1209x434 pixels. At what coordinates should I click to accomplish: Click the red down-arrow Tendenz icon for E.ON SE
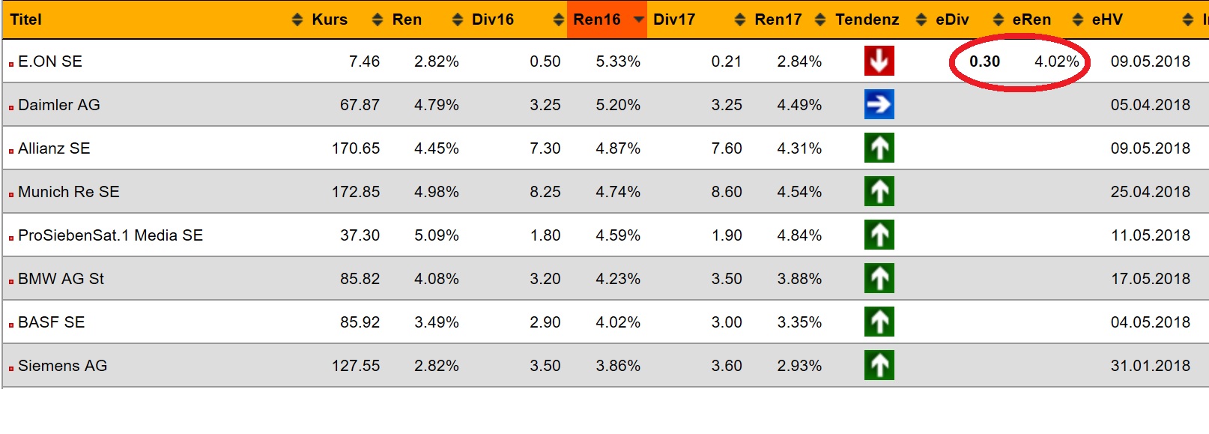tap(879, 61)
